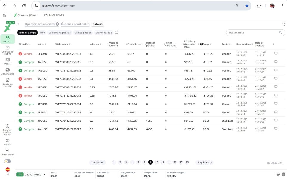Open the Es language selector

tap(7, 171)
